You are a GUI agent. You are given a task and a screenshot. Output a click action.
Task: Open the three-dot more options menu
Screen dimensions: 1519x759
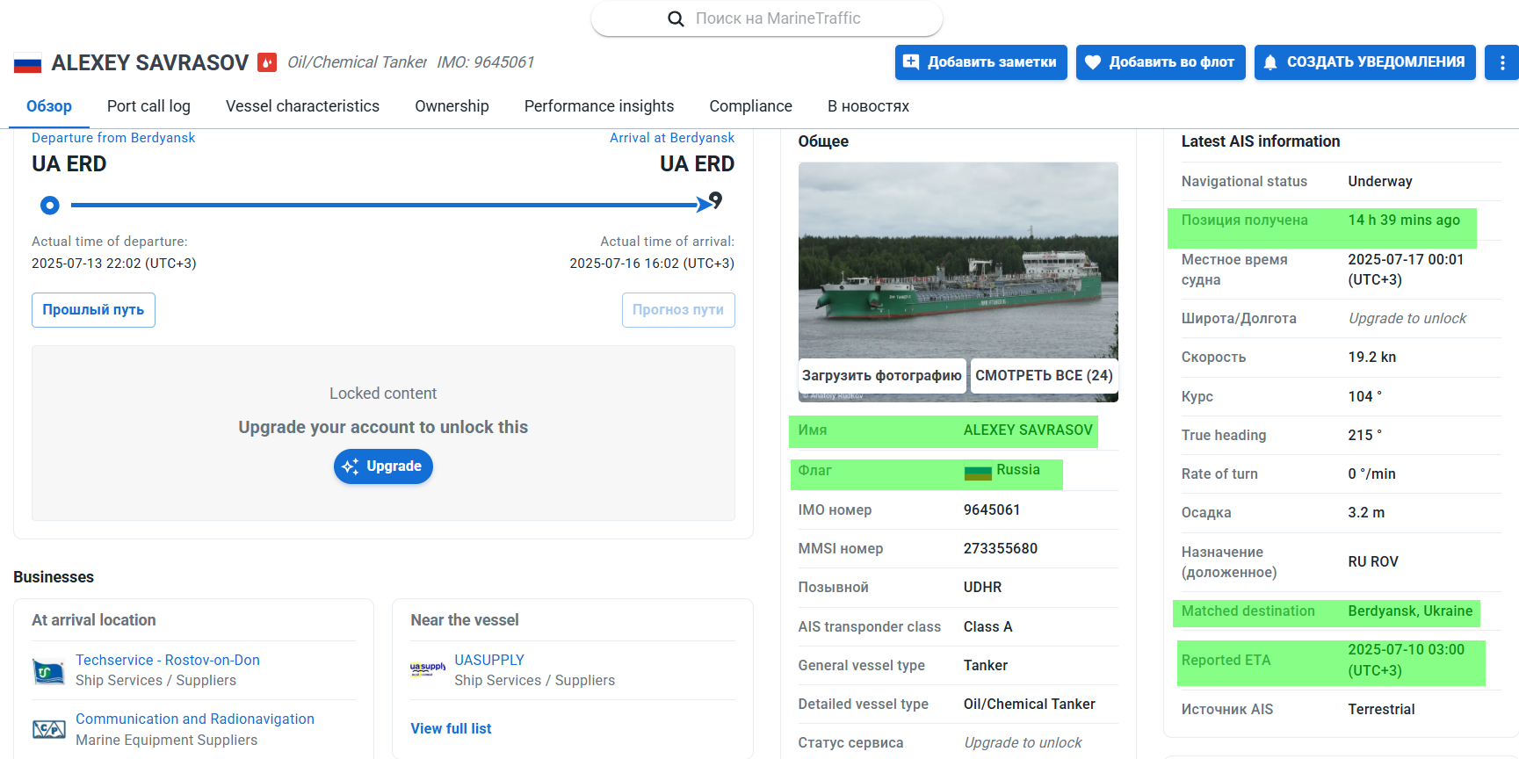(1501, 62)
